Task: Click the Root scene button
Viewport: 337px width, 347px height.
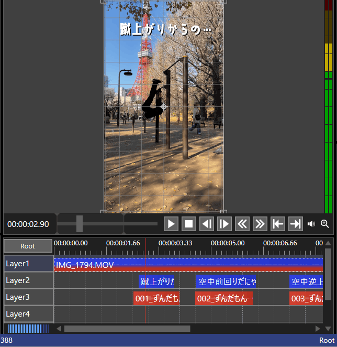Action: pyautogui.click(x=28, y=246)
